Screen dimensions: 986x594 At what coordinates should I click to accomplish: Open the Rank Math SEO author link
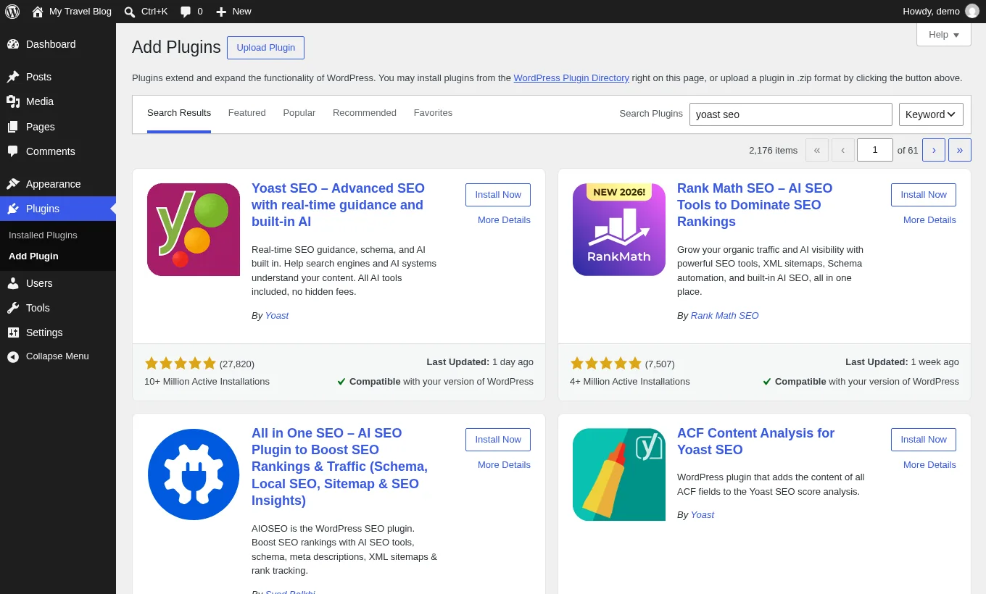pyautogui.click(x=725, y=316)
